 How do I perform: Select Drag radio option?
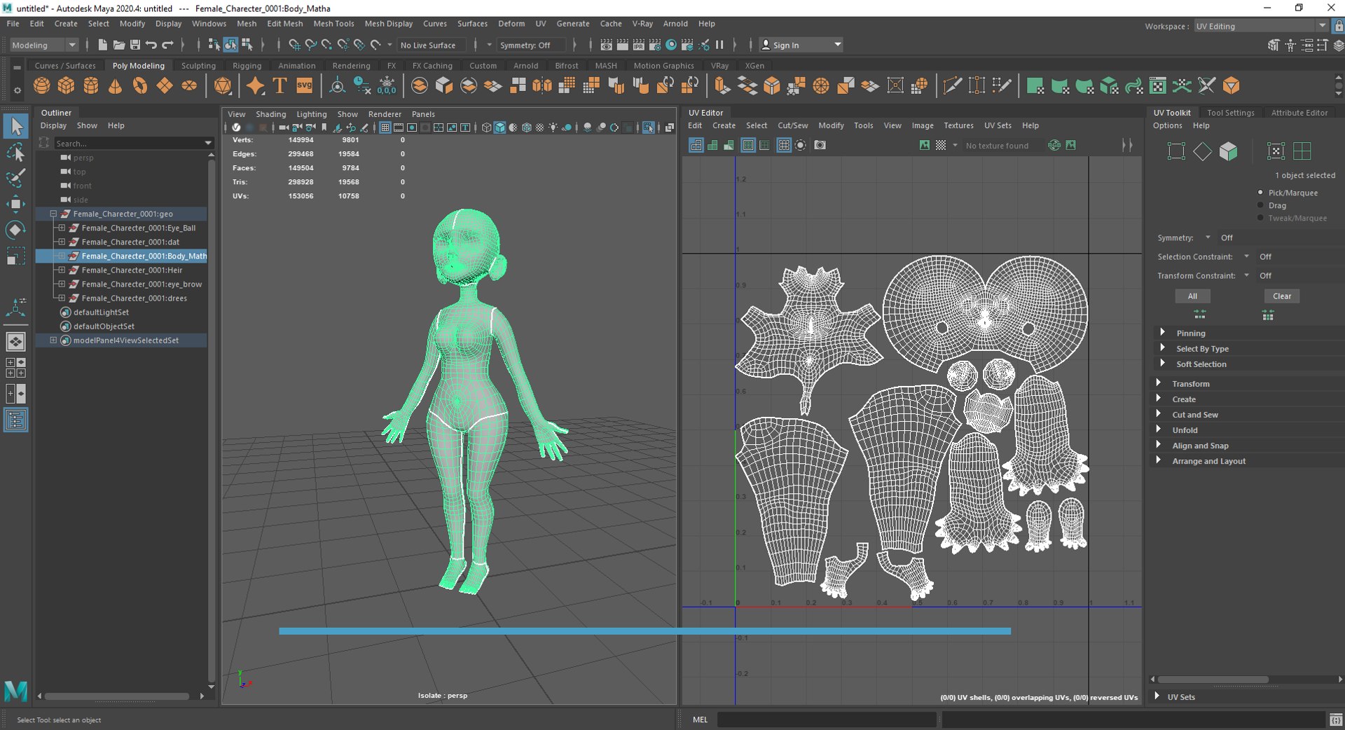(x=1260, y=205)
